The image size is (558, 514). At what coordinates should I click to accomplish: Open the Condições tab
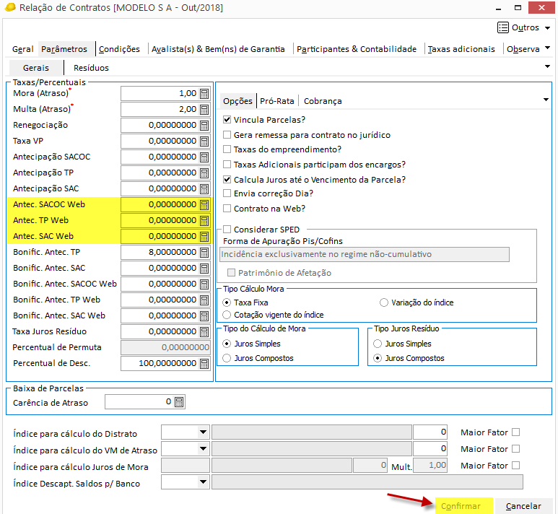coord(119,49)
